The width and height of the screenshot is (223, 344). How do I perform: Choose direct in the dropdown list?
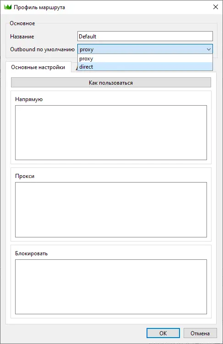[x=145, y=67]
